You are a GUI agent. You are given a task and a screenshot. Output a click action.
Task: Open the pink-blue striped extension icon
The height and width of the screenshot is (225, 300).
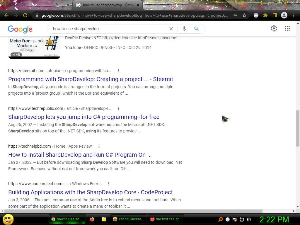coord(256,15)
